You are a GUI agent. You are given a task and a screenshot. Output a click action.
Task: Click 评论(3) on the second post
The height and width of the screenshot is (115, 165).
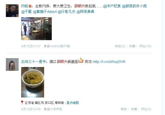coord(146,109)
